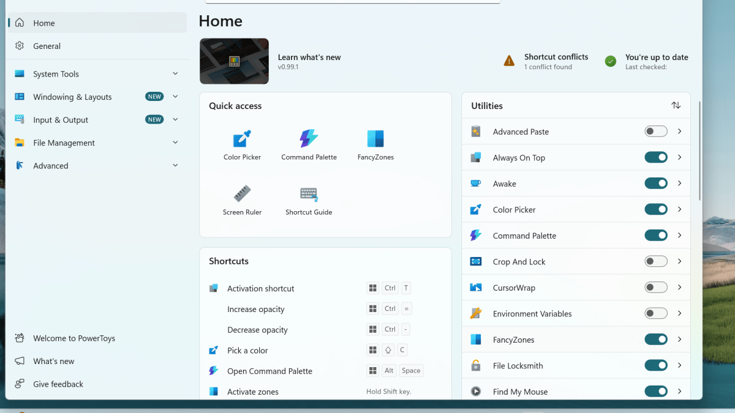
Task: Open Awake settings chevron arrow
Action: [x=679, y=184]
